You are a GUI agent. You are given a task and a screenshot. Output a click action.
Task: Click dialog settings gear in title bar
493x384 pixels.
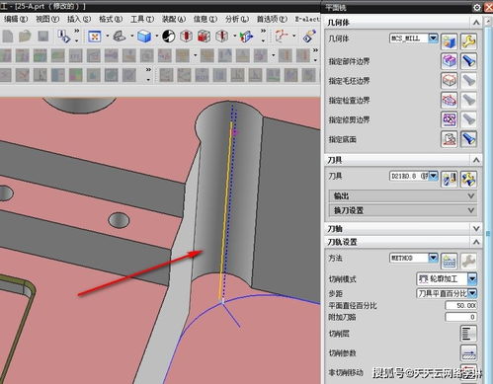[x=476, y=7]
